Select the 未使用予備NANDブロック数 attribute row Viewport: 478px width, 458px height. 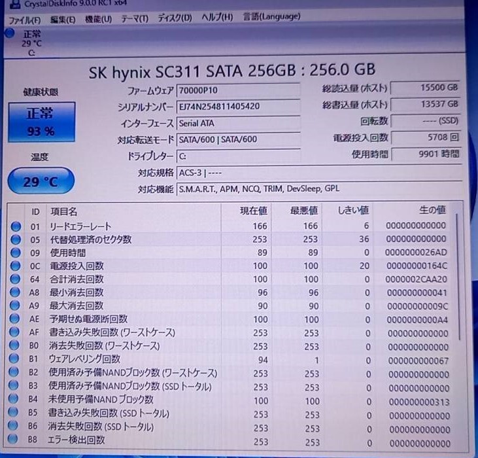click(x=230, y=400)
